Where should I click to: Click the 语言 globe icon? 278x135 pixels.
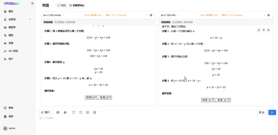point(5,117)
